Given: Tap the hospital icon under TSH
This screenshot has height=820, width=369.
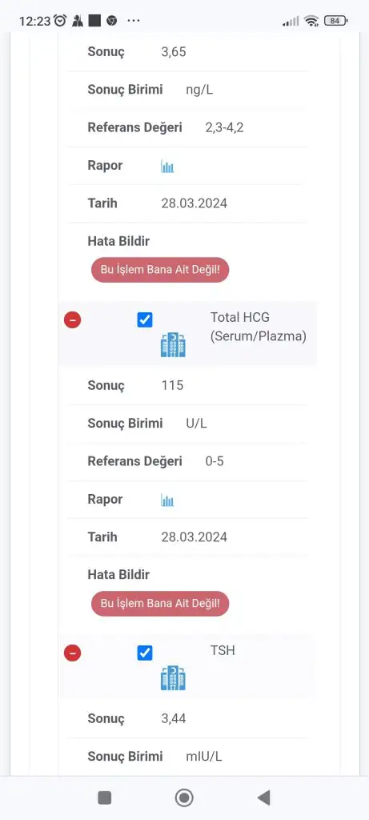Looking at the screenshot, I should tap(173, 678).
